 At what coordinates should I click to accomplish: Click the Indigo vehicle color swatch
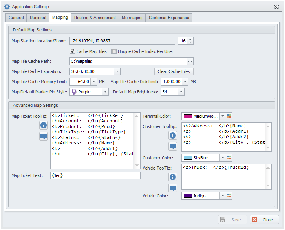coord(188,196)
